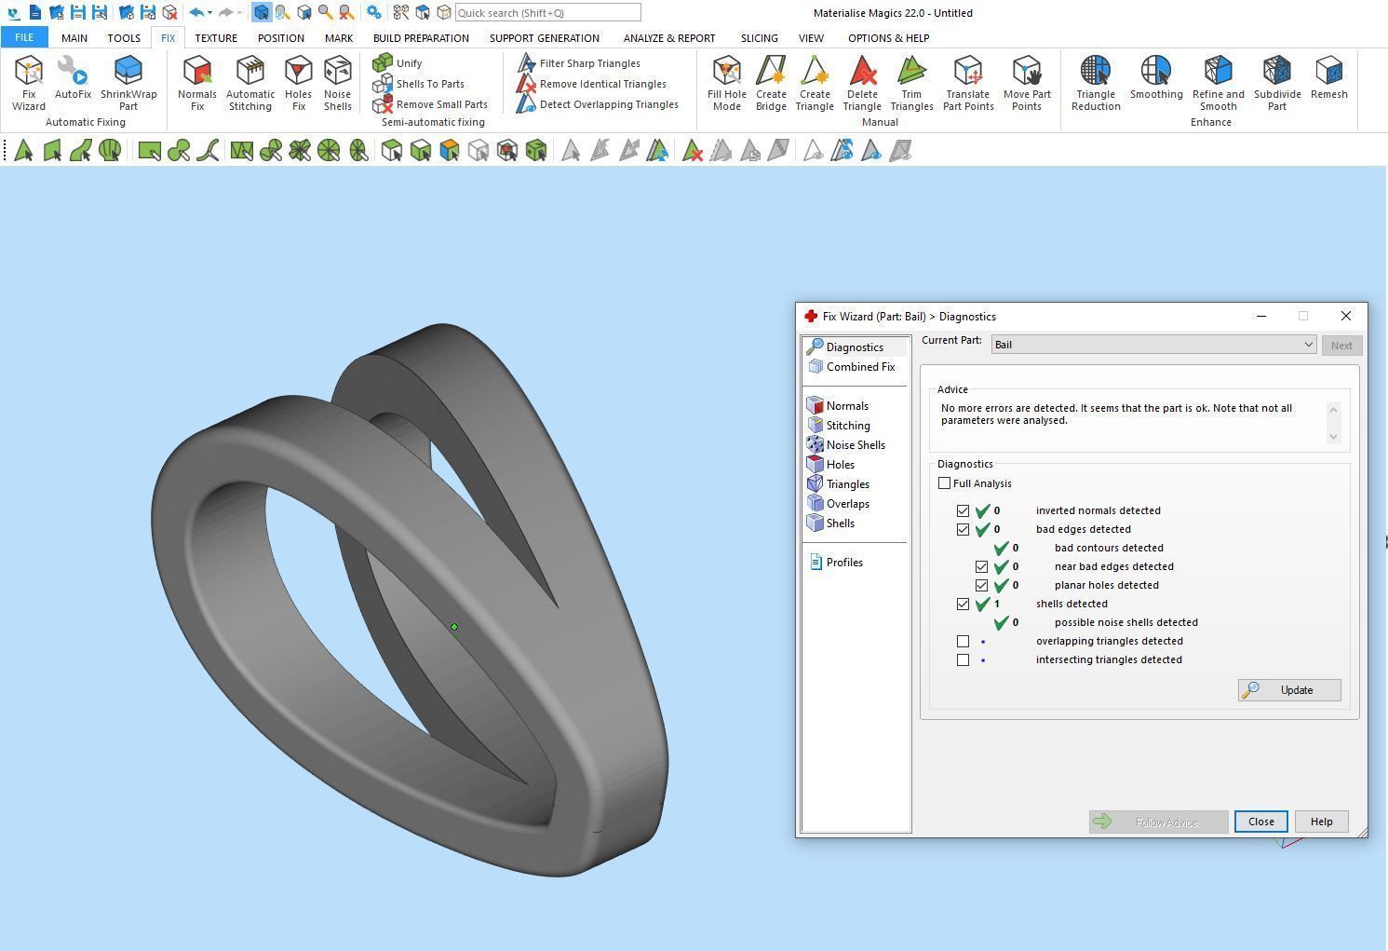Open the Holes wizard page
This screenshot has width=1388, height=951.
(x=831, y=465)
